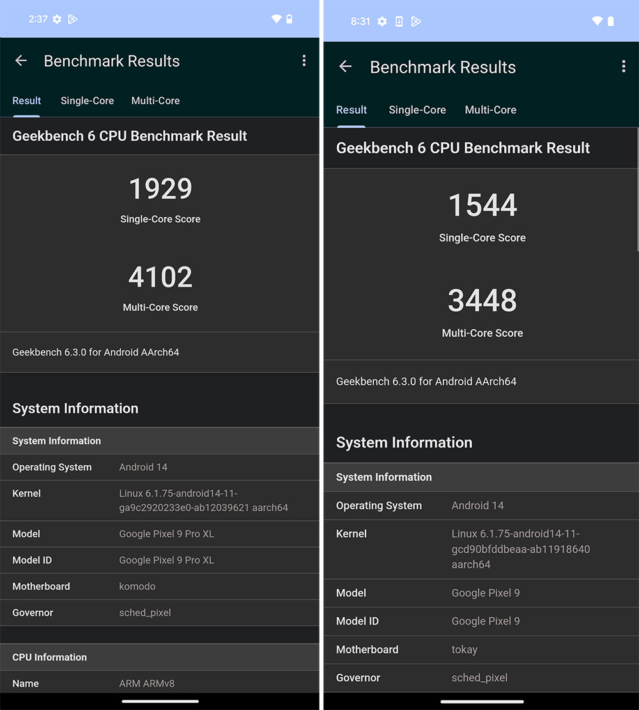This screenshot has height=710, width=639.
Task: Open left phone's three-dot overflow menu
Action: point(304,61)
